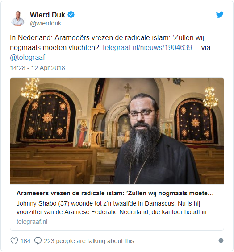Click the Johnny Shabo article description text
Viewport: 234px width, 252px height.
point(111,208)
